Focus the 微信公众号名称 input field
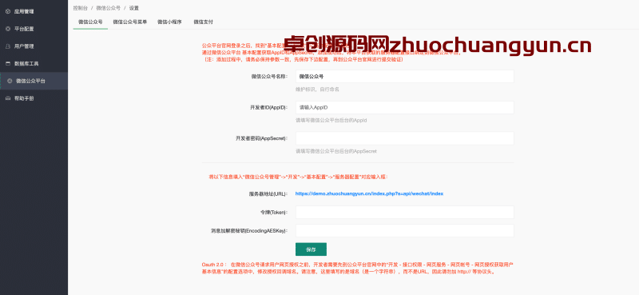The height and width of the screenshot is (295, 639). click(x=405, y=76)
